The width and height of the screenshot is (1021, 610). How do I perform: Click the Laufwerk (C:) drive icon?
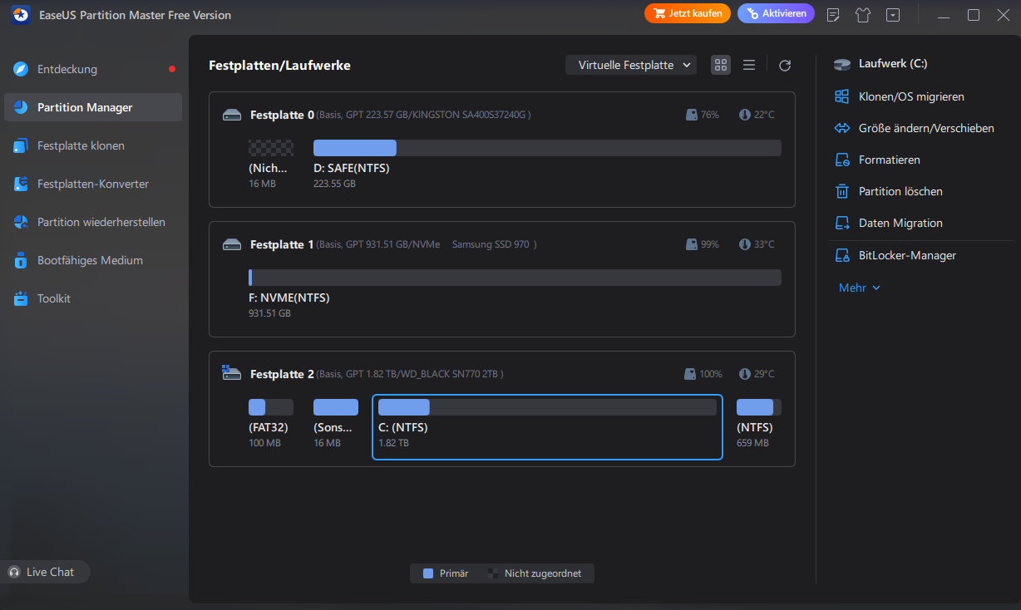tap(842, 64)
